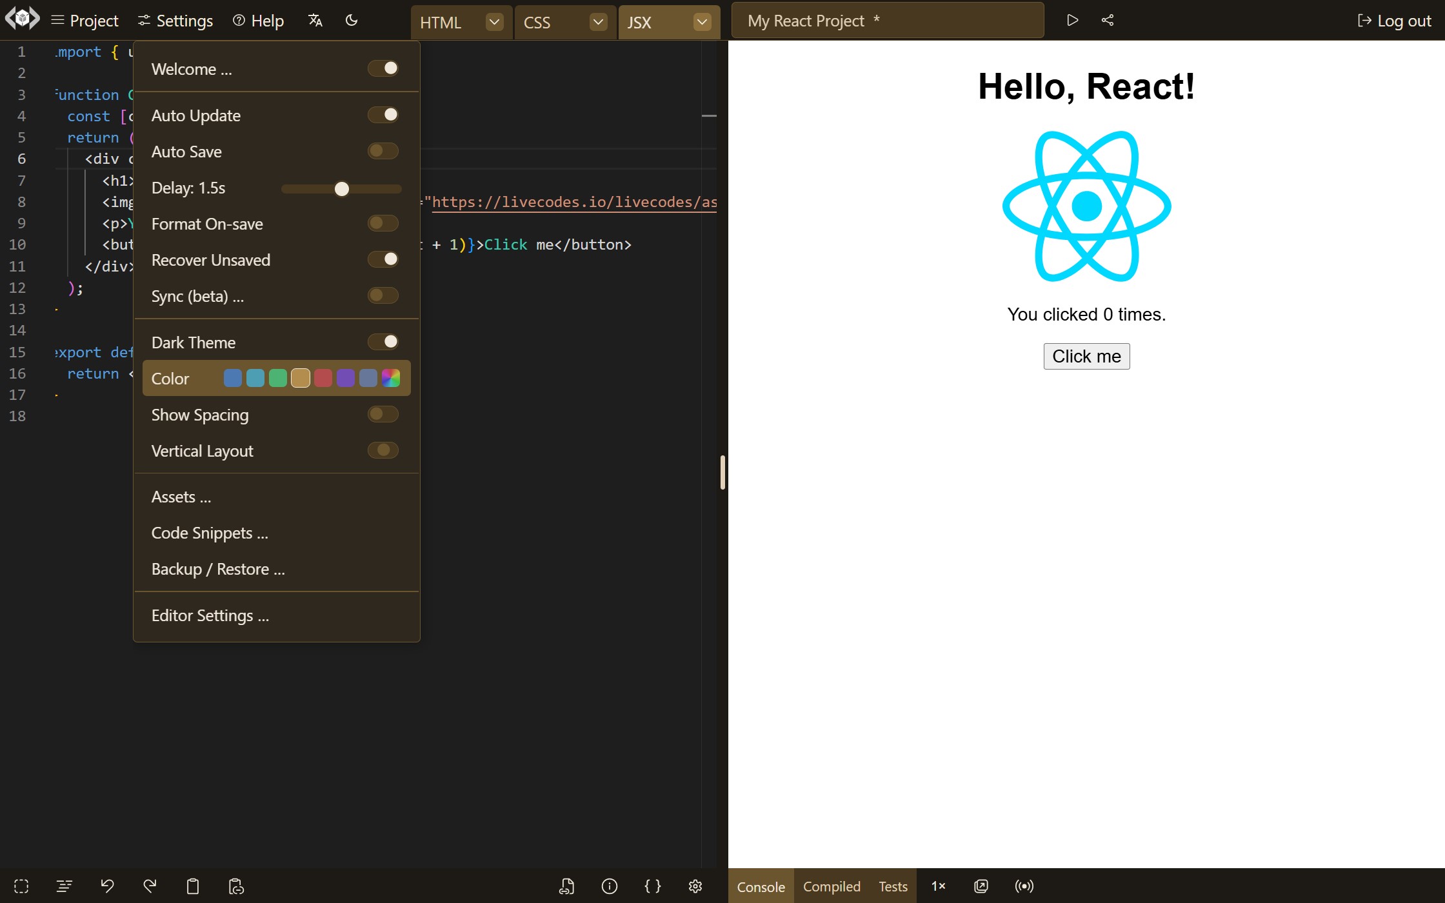The width and height of the screenshot is (1445, 903).
Task: Expand the CSS editor dropdown
Action: [598, 21]
